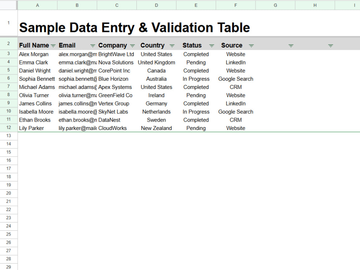360x270 pixels.
Task: Click the 'Company' header cell text
Action: pos(112,45)
